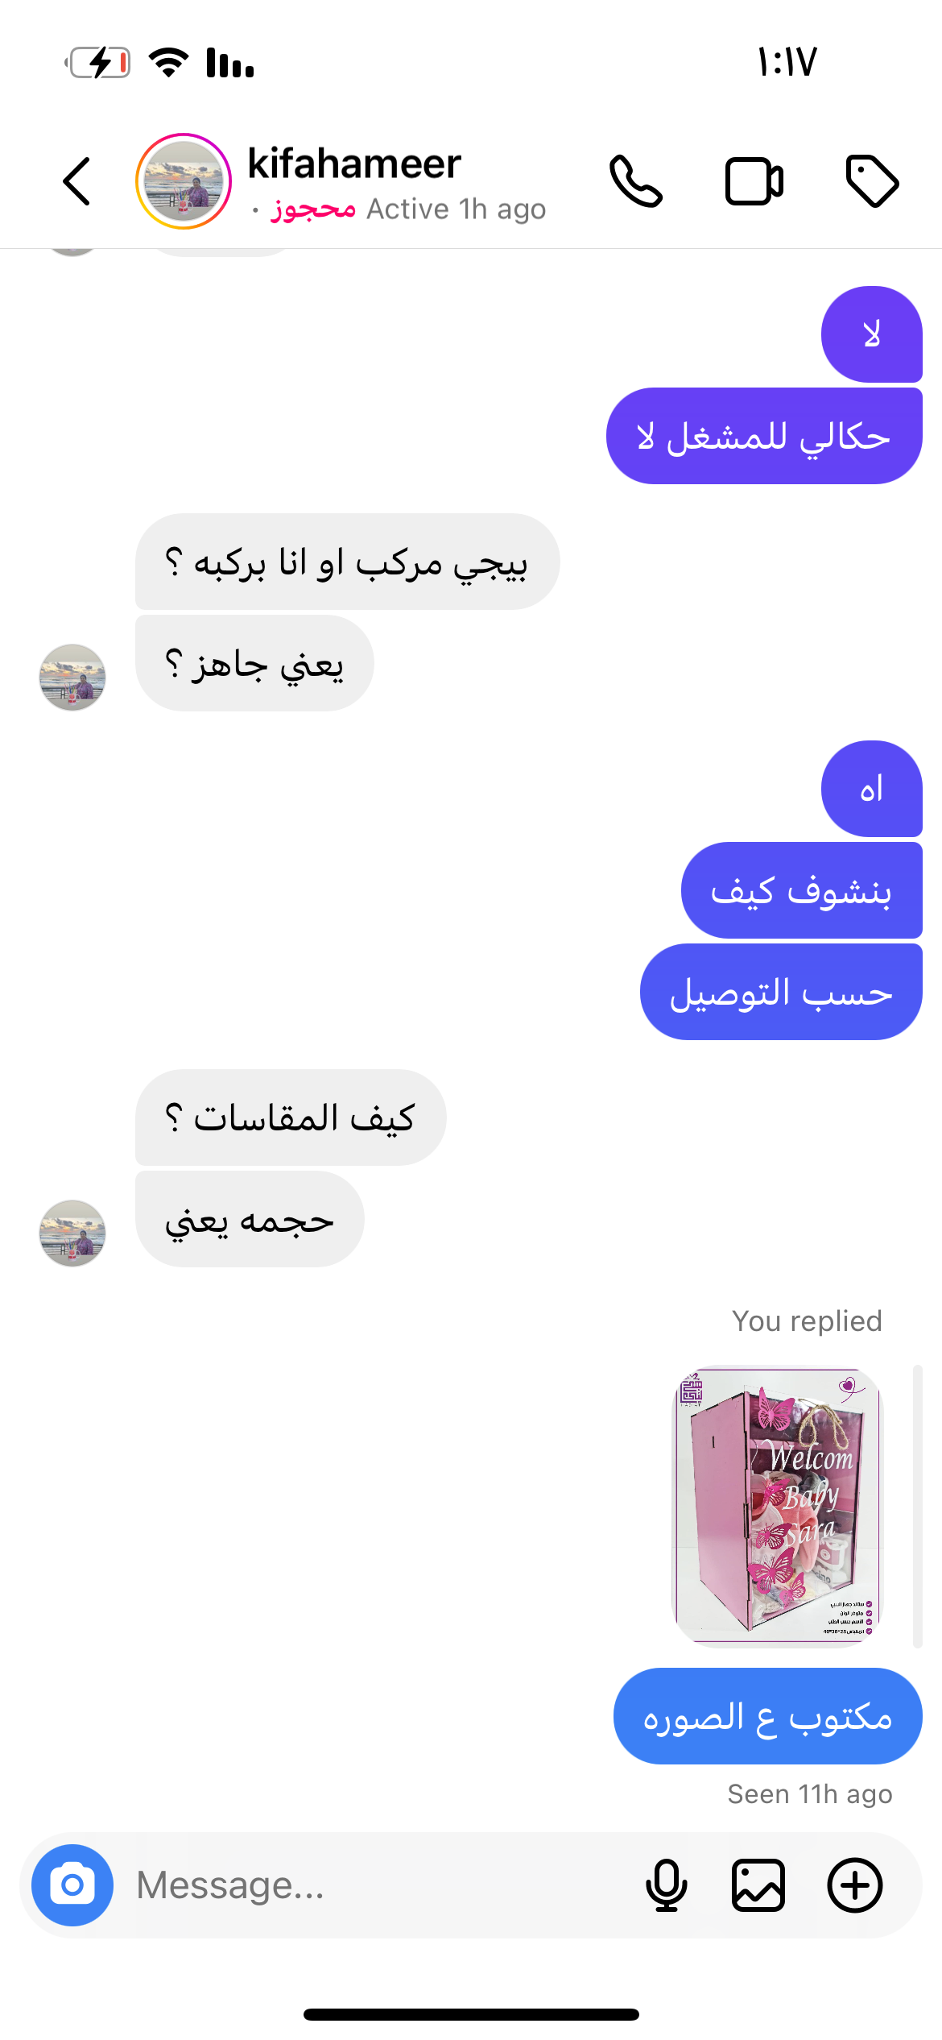Open the photo gallery picker icon
Viewport: 942px width, 2040px height.
[758, 1885]
